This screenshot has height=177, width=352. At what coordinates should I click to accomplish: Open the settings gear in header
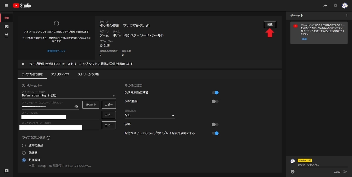[335, 6]
